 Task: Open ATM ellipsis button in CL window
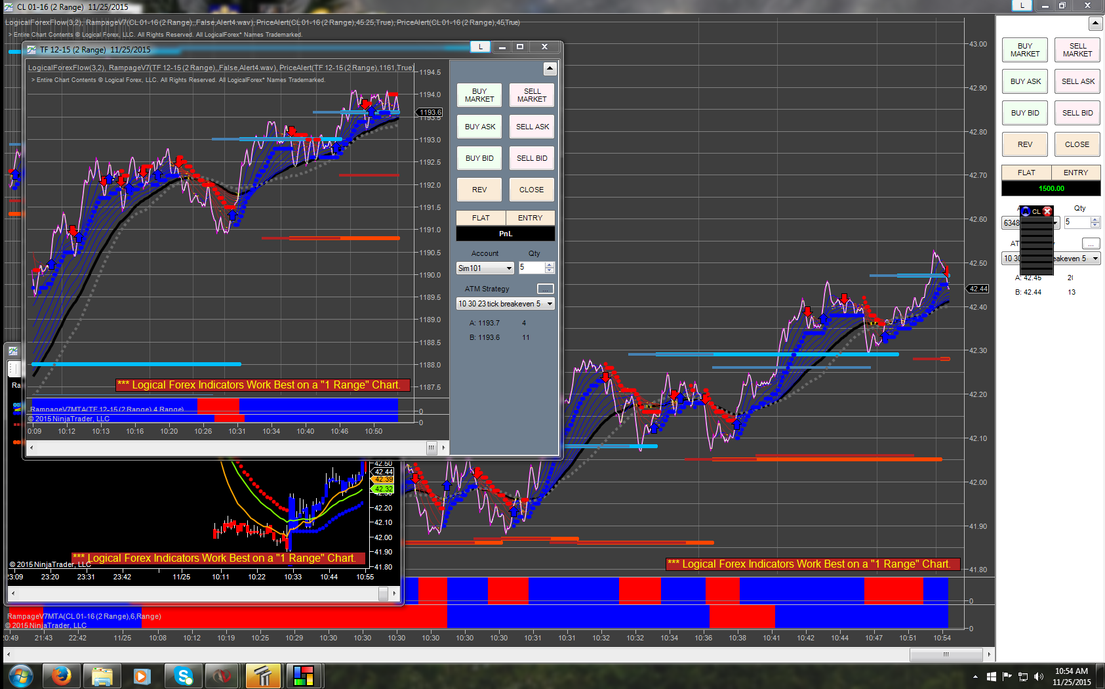tap(1091, 243)
